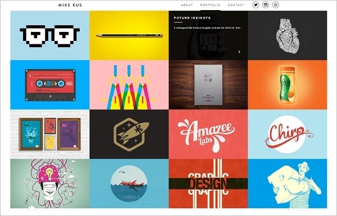
Task: Click the arrow on Future Insights tile
Action: [x=239, y=52]
